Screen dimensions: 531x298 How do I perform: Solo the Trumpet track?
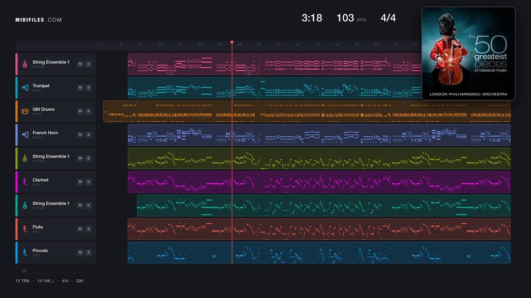click(x=88, y=88)
